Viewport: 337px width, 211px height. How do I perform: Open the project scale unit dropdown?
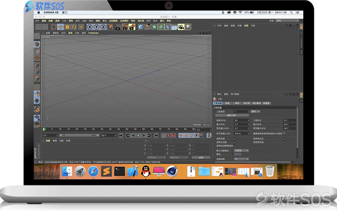click(x=255, y=111)
